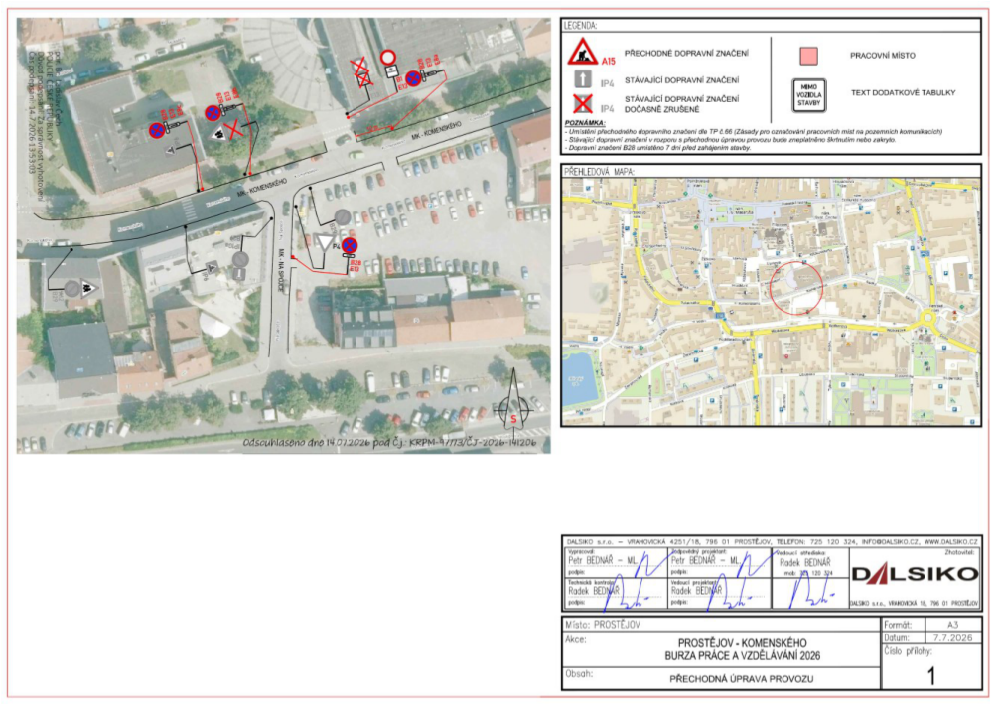Select the MIMO VOZIDLA STAVBY plate symbol
Image resolution: width=996 pixels, height=704 pixels.
tap(808, 95)
